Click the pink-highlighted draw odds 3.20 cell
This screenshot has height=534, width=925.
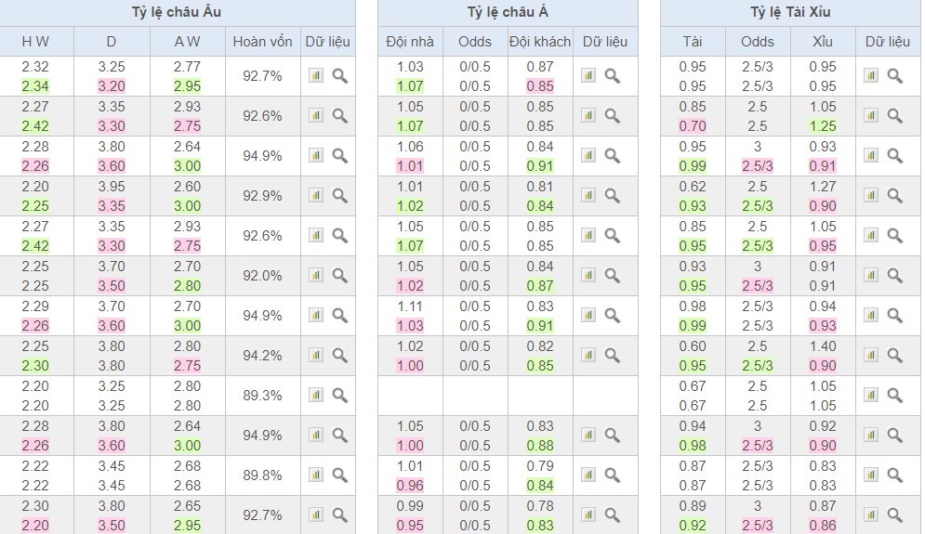point(112,86)
